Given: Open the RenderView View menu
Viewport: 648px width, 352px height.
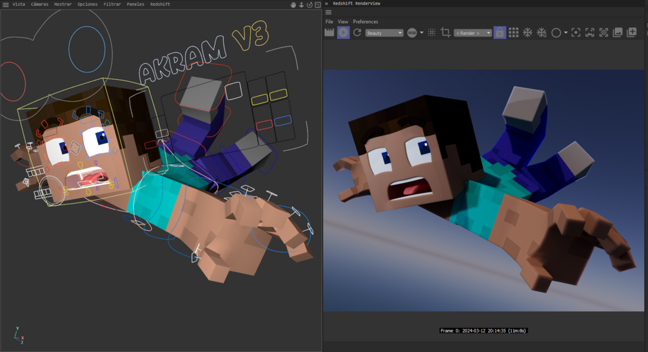Looking at the screenshot, I should [343, 21].
